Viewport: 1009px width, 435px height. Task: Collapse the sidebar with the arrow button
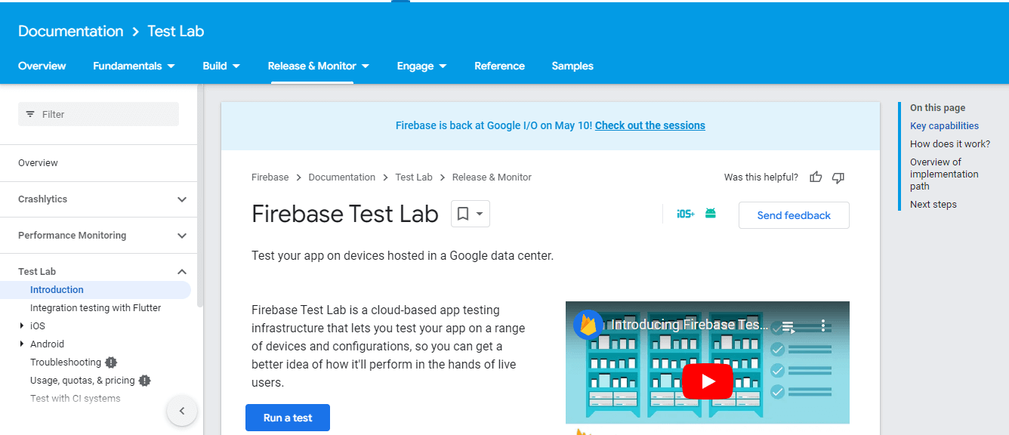pyautogui.click(x=182, y=410)
